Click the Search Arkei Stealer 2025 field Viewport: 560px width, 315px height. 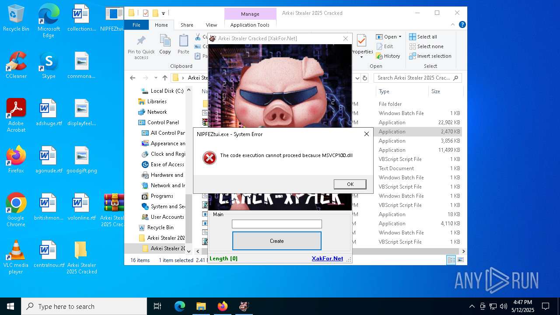pyautogui.click(x=417, y=78)
